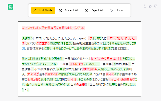Toggle the Edit Mode button
The image size is (161, 101).
(x=43, y=10)
